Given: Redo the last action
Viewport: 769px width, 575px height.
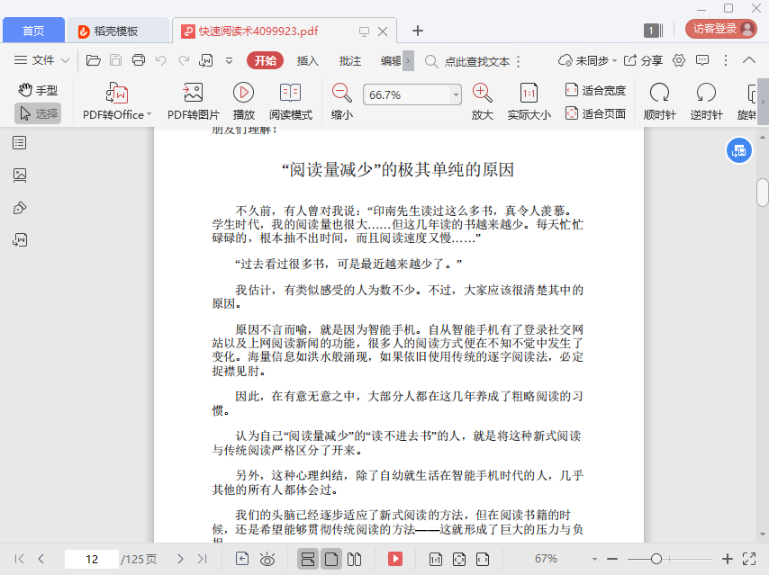Looking at the screenshot, I should pos(184,61).
